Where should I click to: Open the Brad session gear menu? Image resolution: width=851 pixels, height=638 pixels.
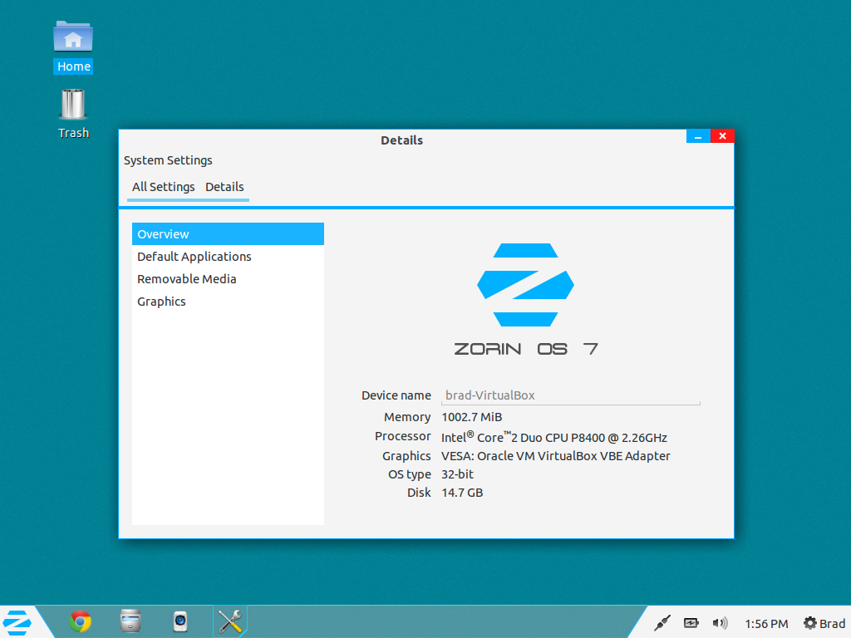tap(824, 623)
